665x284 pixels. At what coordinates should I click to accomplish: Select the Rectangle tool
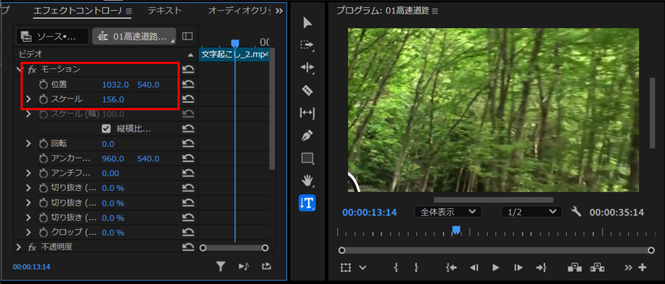tap(307, 158)
